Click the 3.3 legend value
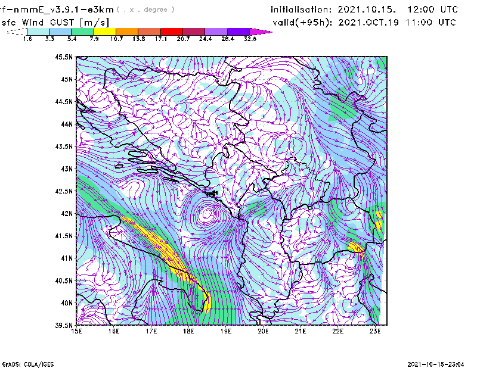Image resolution: width=477 pixels, height=368 pixels. 49,39
